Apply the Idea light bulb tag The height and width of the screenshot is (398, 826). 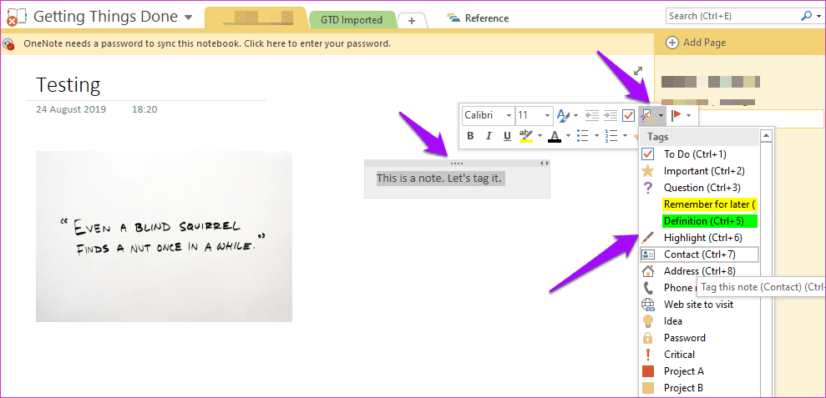pyautogui.click(x=699, y=321)
